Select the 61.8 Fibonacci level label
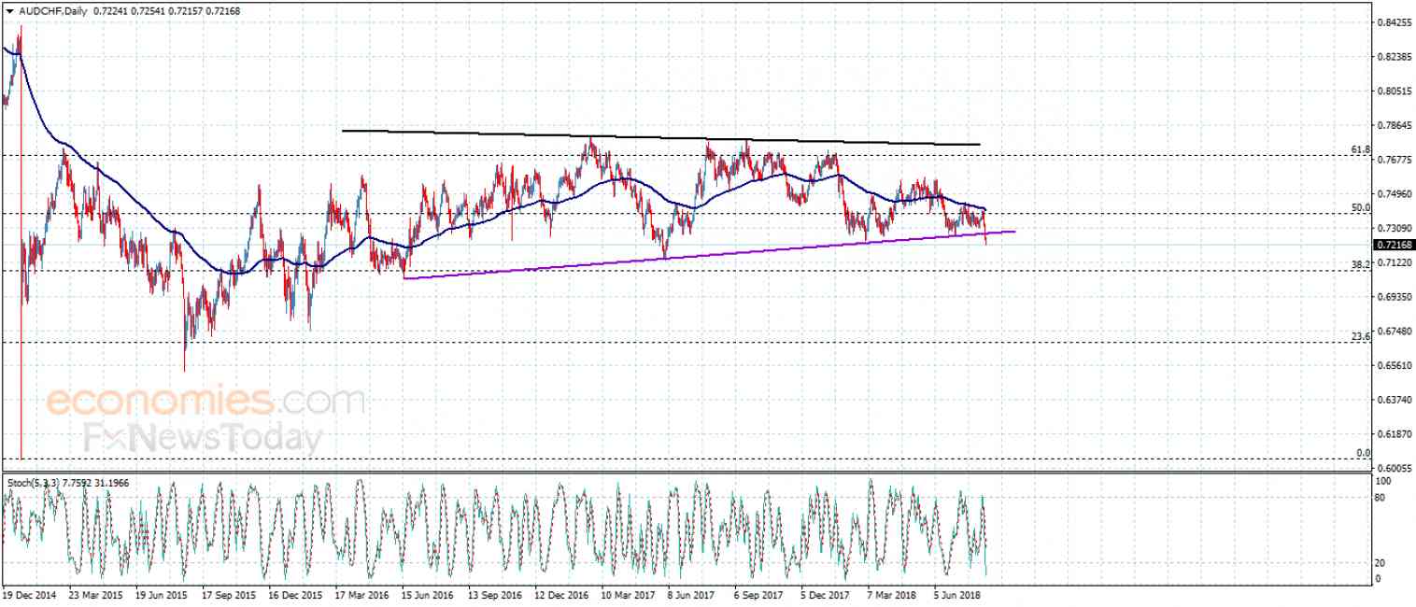The width and height of the screenshot is (1416, 607). pyautogui.click(x=1360, y=149)
